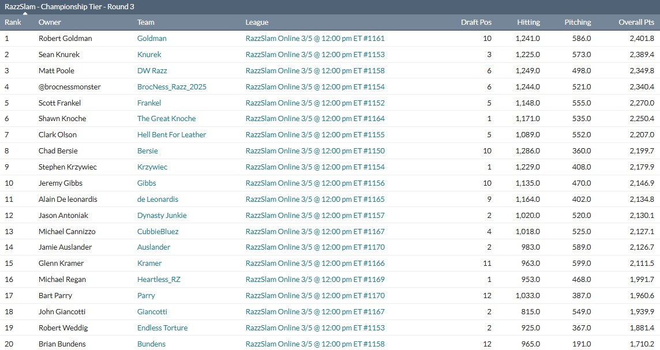Sort by Owner column header
660x350 pixels.
pos(50,22)
